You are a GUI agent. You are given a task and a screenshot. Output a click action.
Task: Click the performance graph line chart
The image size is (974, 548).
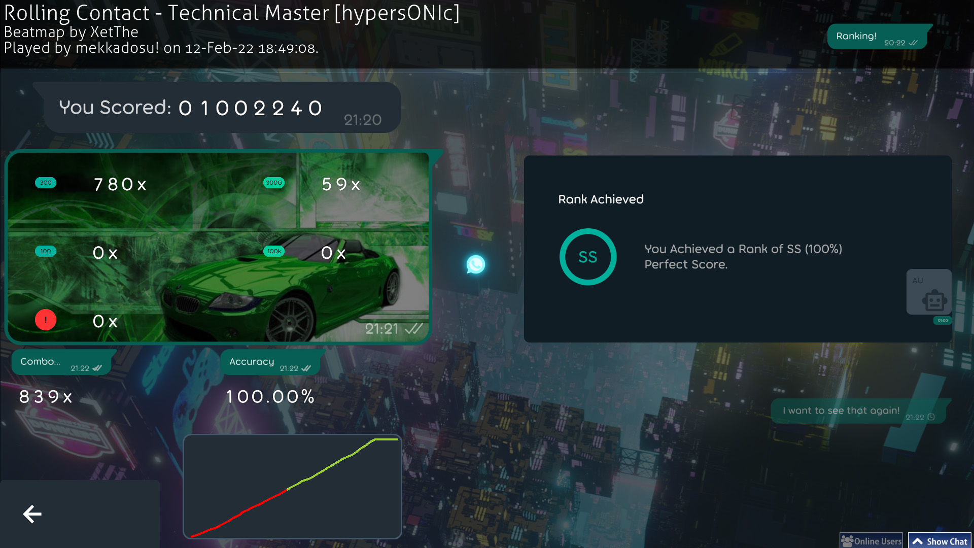tap(292, 486)
